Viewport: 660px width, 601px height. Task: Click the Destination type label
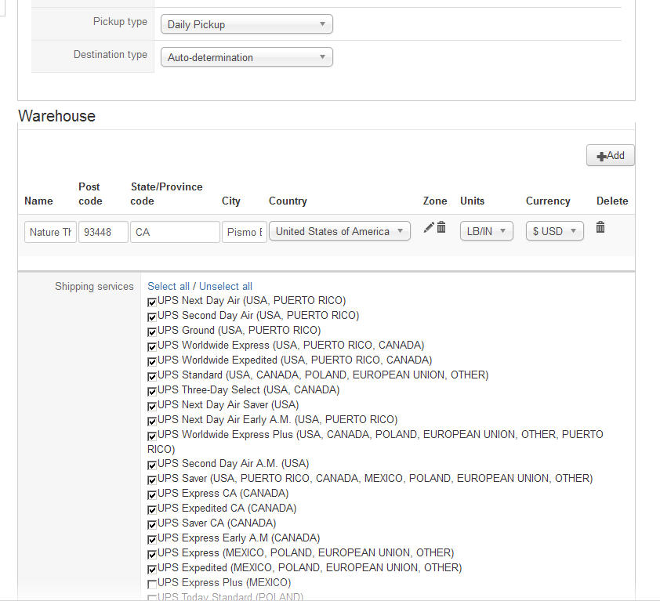111,55
